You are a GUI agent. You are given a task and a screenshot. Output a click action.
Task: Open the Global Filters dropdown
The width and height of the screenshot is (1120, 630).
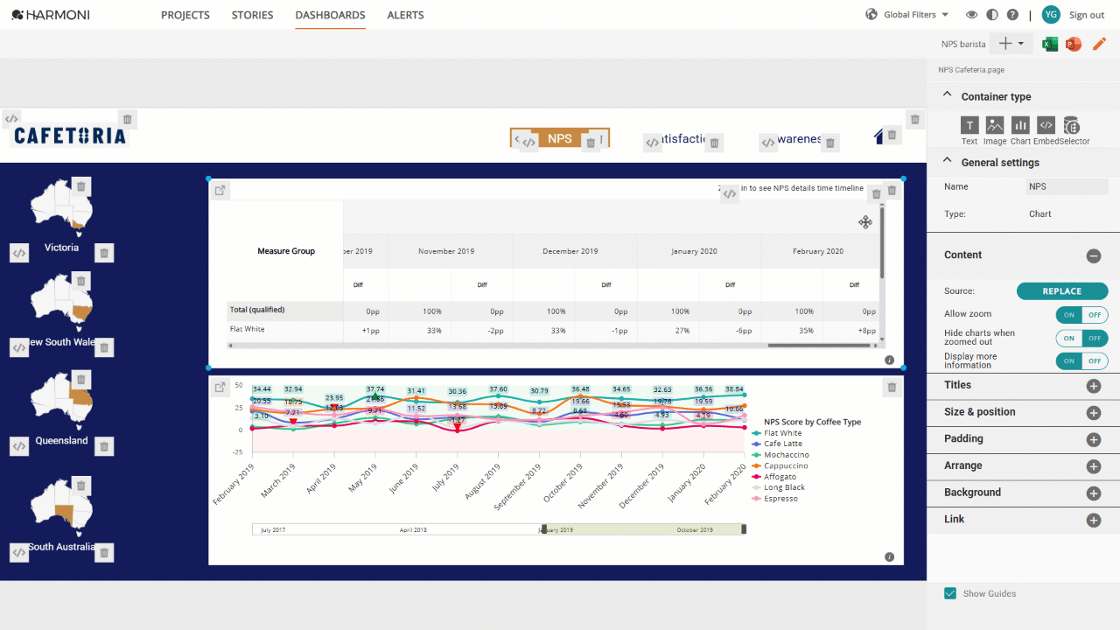pyautogui.click(x=907, y=15)
